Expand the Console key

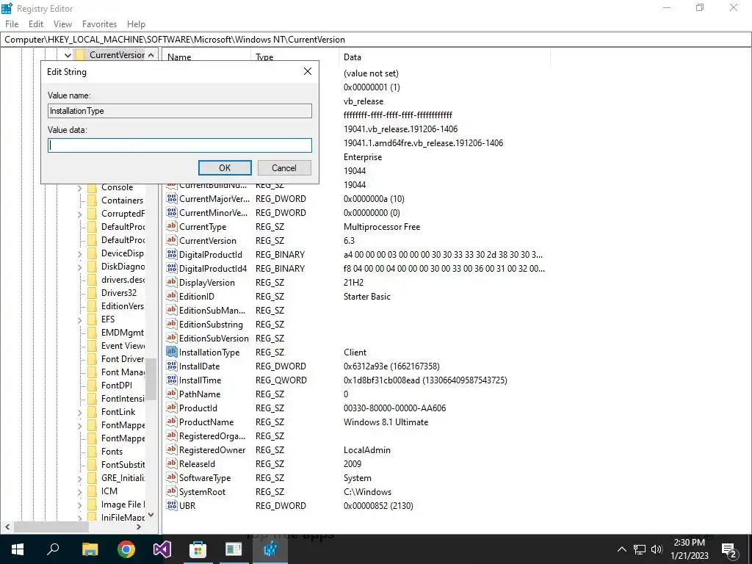click(80, 187)
